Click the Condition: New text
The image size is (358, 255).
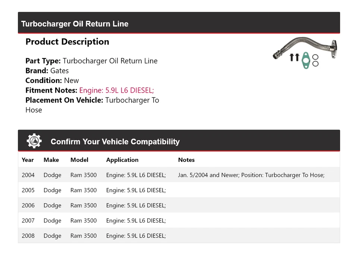tap(52, 80)
